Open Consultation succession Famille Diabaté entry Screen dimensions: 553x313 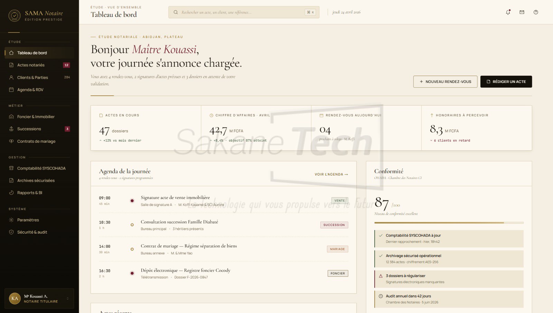pyautogui.click(x=224, y=225)
